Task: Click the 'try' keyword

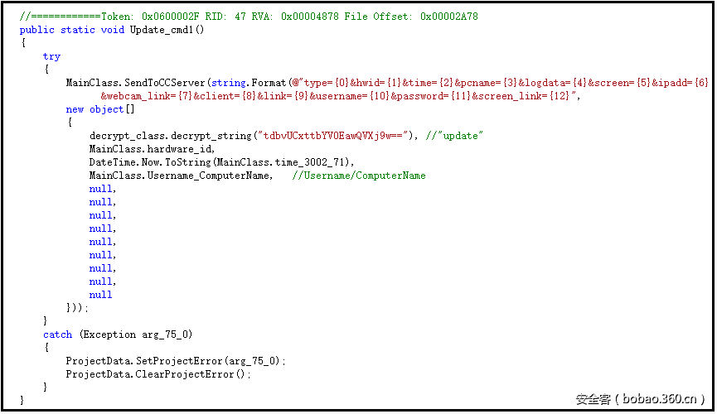Action: click(x=51, y=56)
